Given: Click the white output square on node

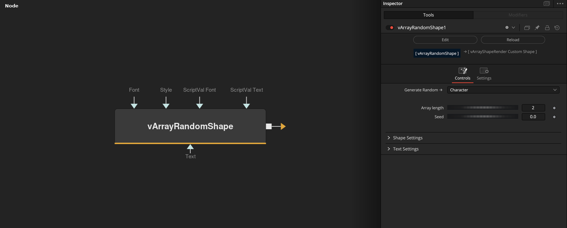Looking at the screenshot, I should coord(269,126).
